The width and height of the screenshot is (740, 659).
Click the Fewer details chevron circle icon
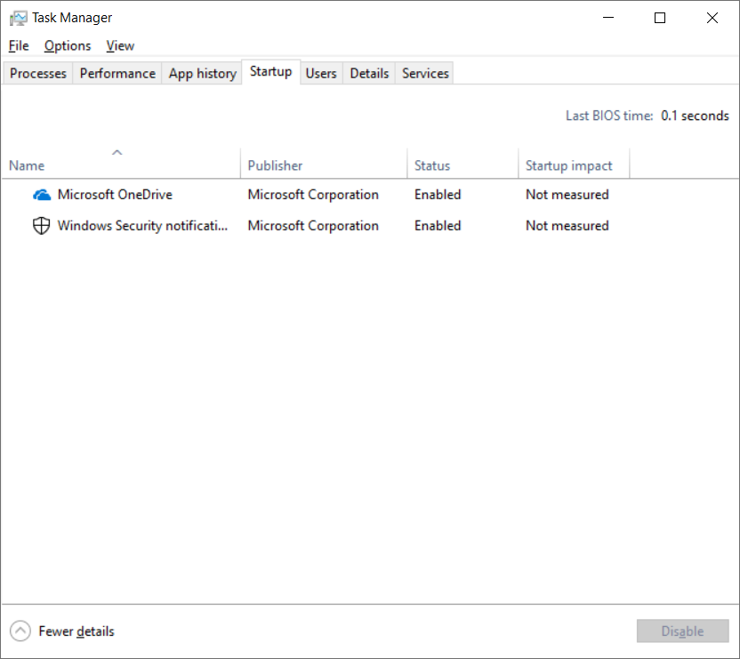[x=20, y=631]
